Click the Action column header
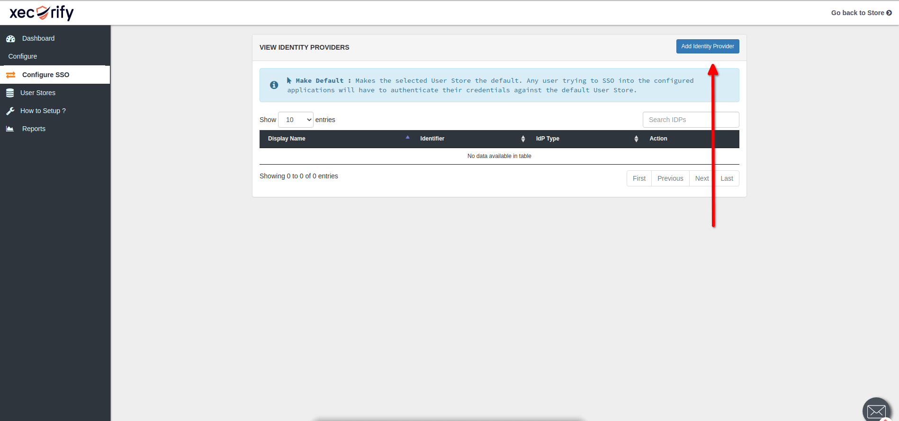The height and width of the screenshot is (421, 899). (x=691, y=139)
